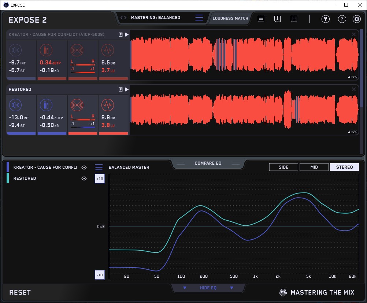
Task: Click the +10 EQ scale box
Action: 100,179
